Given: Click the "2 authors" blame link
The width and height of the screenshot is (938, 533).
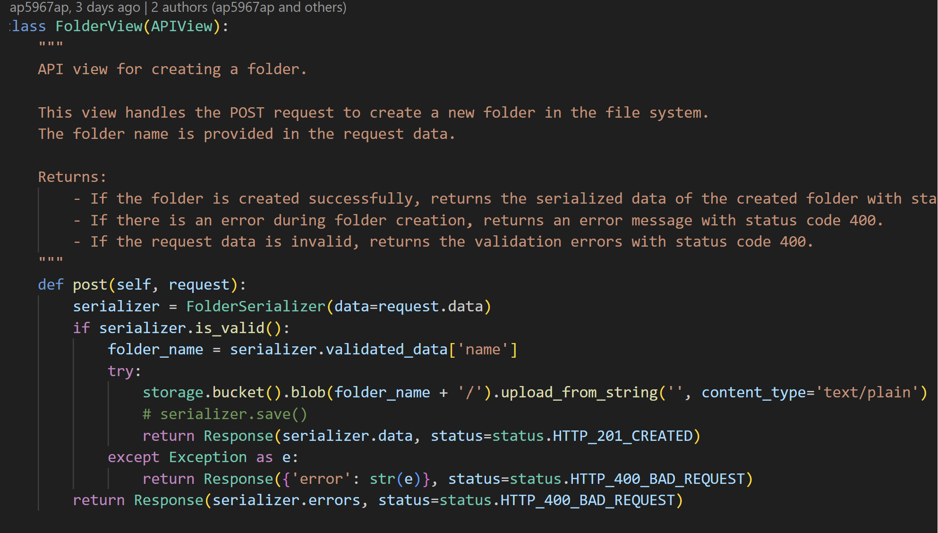Looking at the screenshot, I should 179,7.
